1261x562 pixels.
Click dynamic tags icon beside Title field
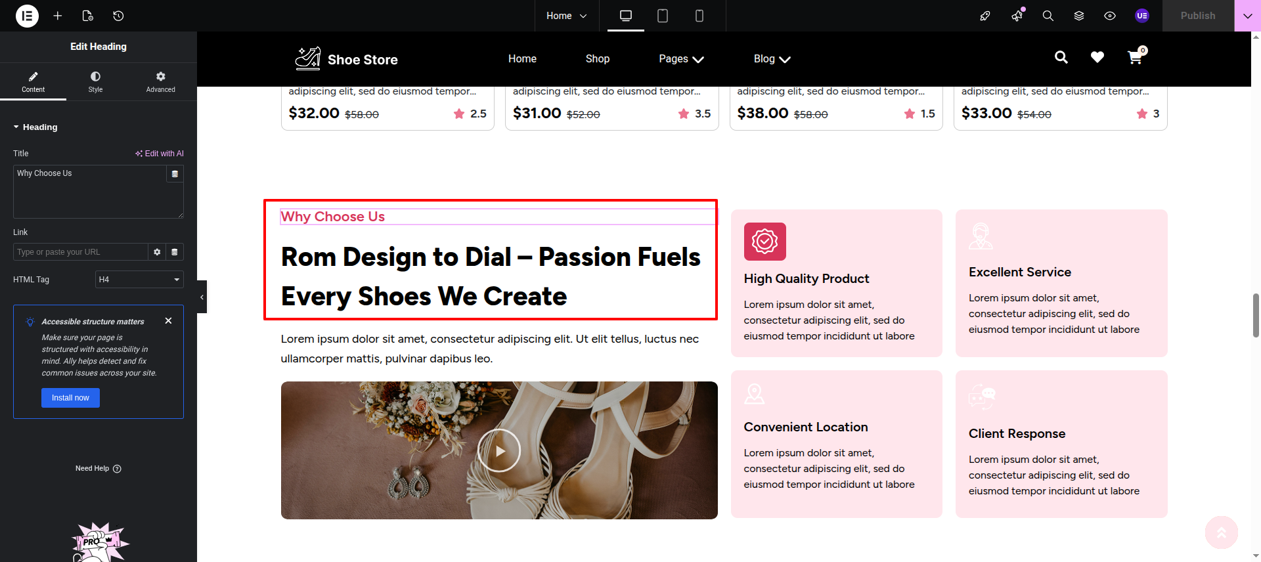[x=175, y=174]
